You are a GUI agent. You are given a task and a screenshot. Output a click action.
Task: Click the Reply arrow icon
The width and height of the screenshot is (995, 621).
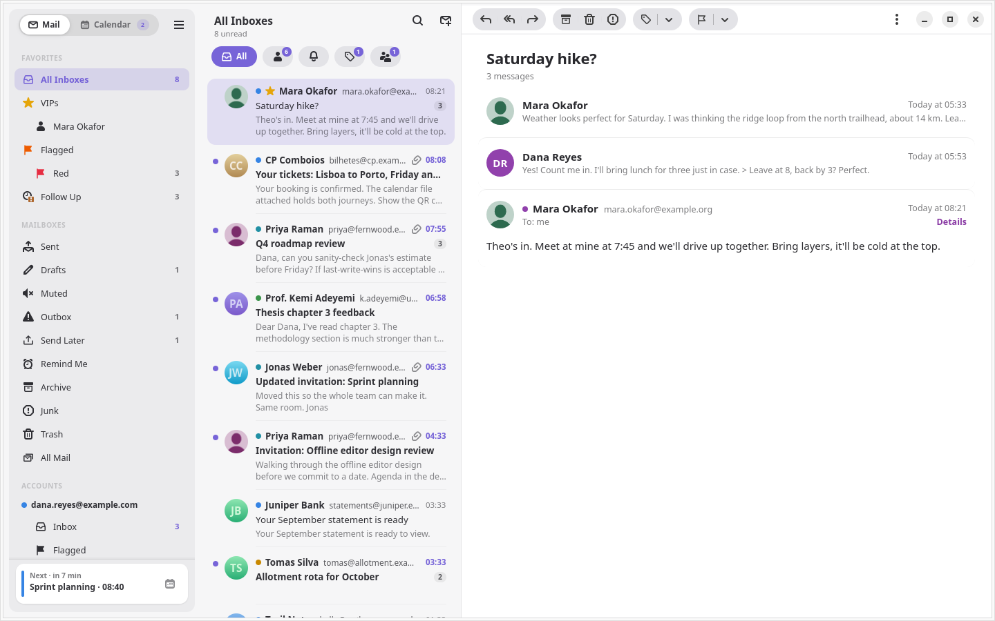click(486, 19)
